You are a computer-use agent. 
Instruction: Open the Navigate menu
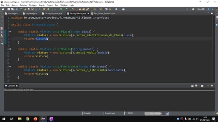coord(33,5)
